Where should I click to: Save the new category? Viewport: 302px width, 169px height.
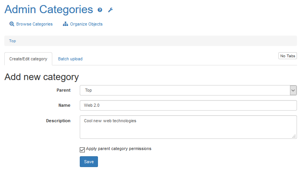(89, 162)
